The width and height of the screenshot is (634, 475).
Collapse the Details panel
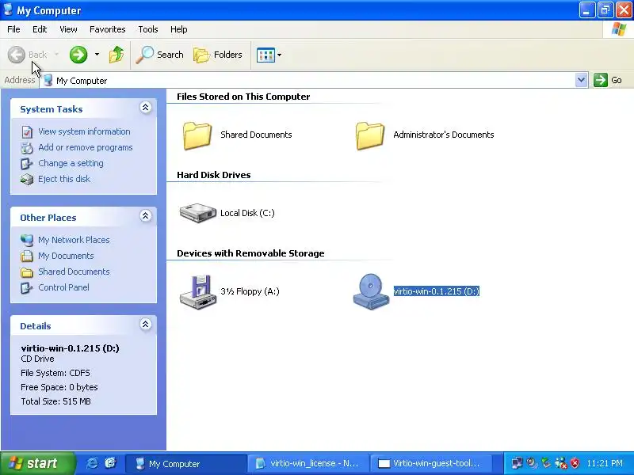point(146,325)
